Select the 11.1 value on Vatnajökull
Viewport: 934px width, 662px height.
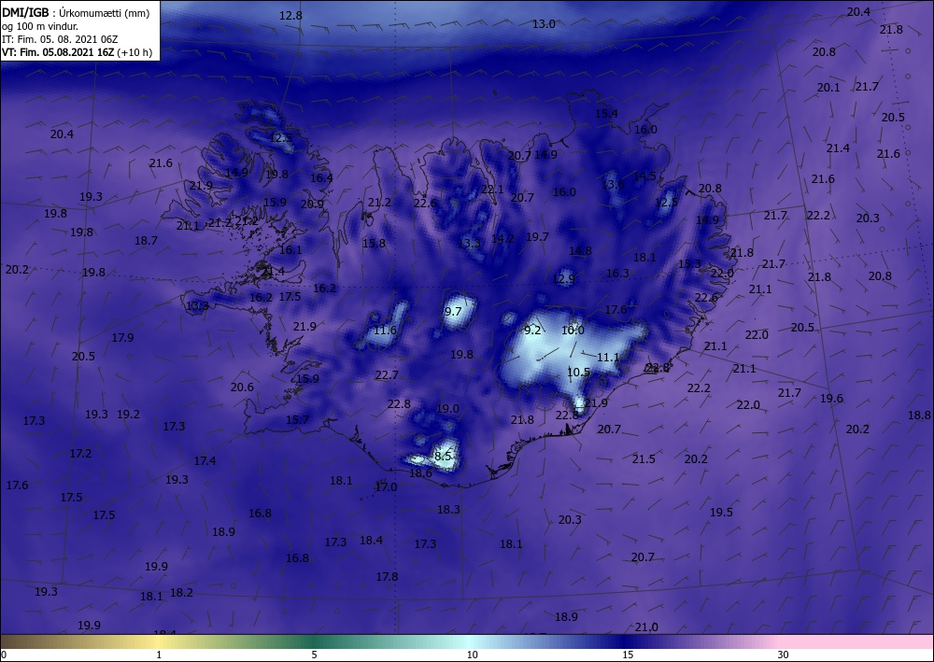(x=608, y=358)
